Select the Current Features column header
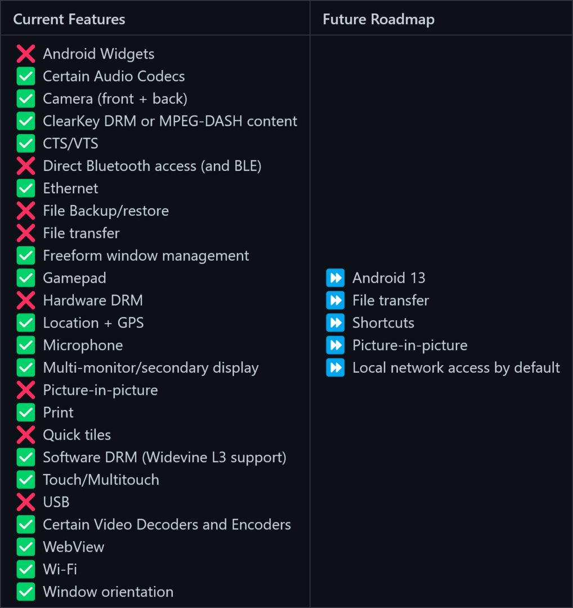Screen dimensions: 573x608 click(x=69, y=20)
